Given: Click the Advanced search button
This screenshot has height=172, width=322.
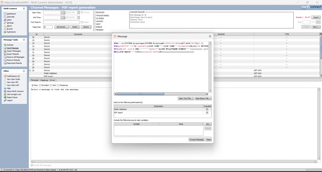Looking at the screenshot, I should [62, 27].
